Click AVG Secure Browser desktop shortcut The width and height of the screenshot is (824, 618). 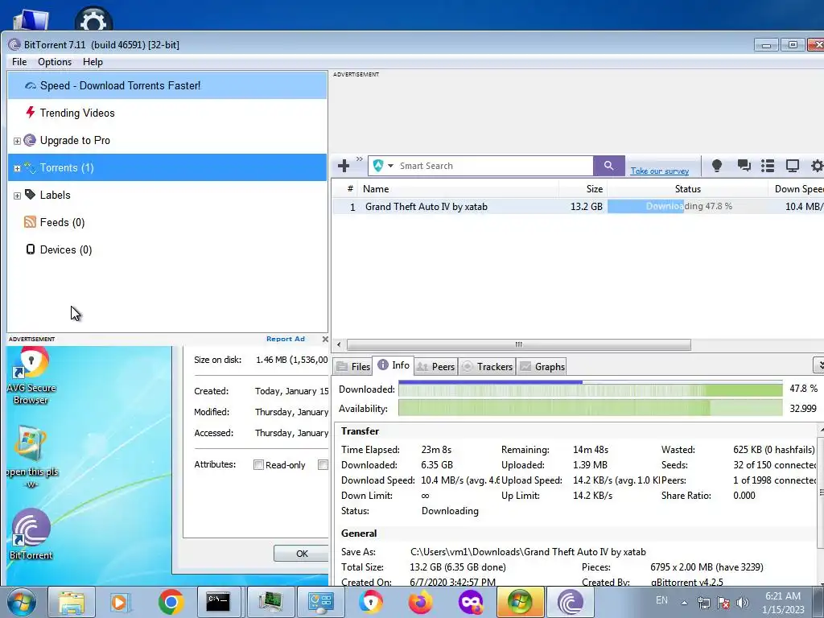point(31,377)
